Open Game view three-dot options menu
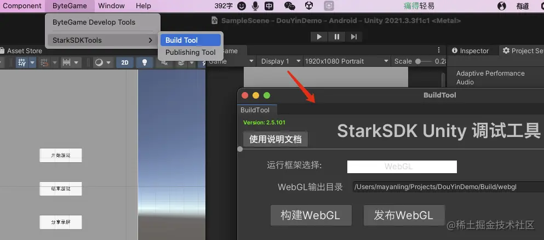This screenshot has width=544, height=240. (439, 50)
